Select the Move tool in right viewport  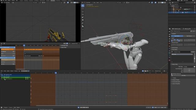83,12
